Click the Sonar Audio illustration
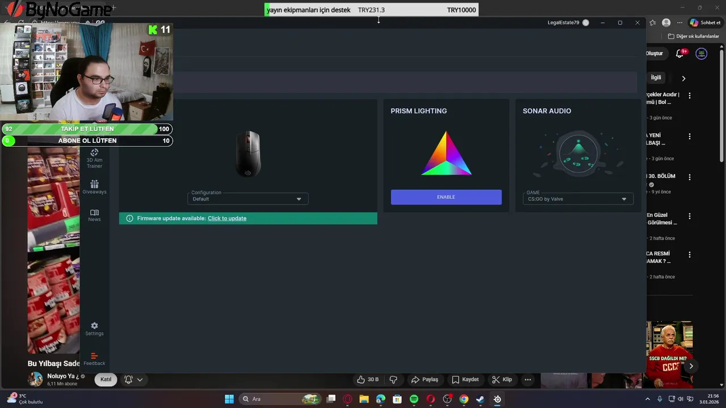 click(x=578, y=154)
